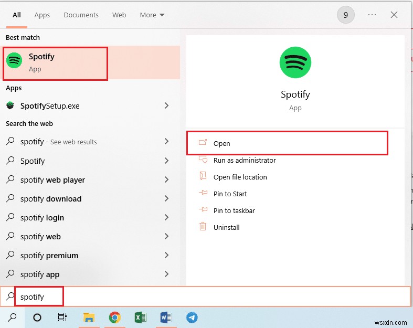Switch to the Documents filter tab
The image size is (413, 328).
tap(81, 15)
